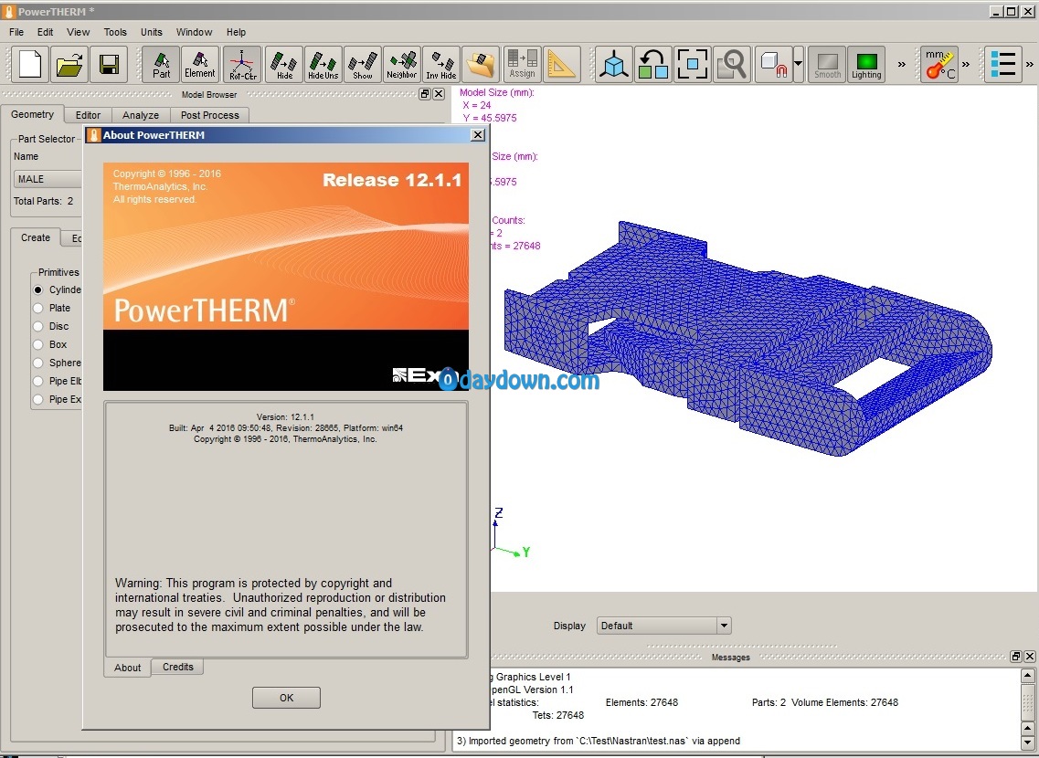Viewport: 1039px width, 758px height.
Task: Activate the Part selection tool
Action: (161, 64)
